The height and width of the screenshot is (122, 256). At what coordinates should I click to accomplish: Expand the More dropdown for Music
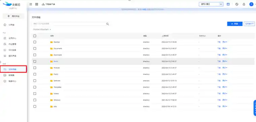coord(225,62)
